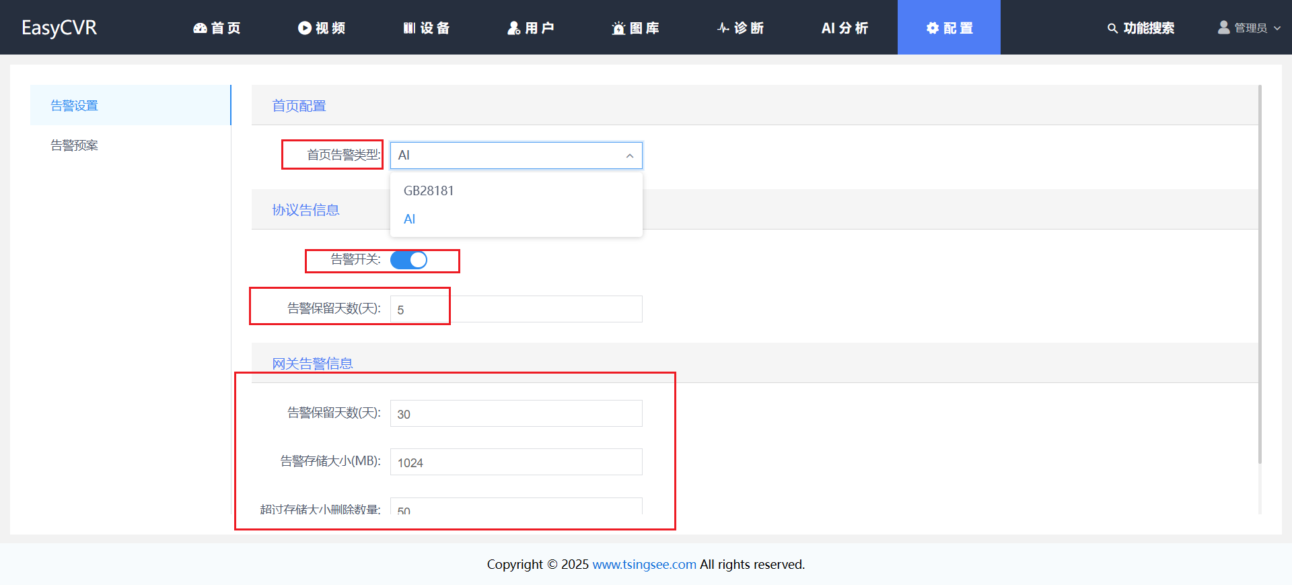Toggle the 告警开关 switch
This screenshot has width=1292, height=585.
click(x=408, y=260)
